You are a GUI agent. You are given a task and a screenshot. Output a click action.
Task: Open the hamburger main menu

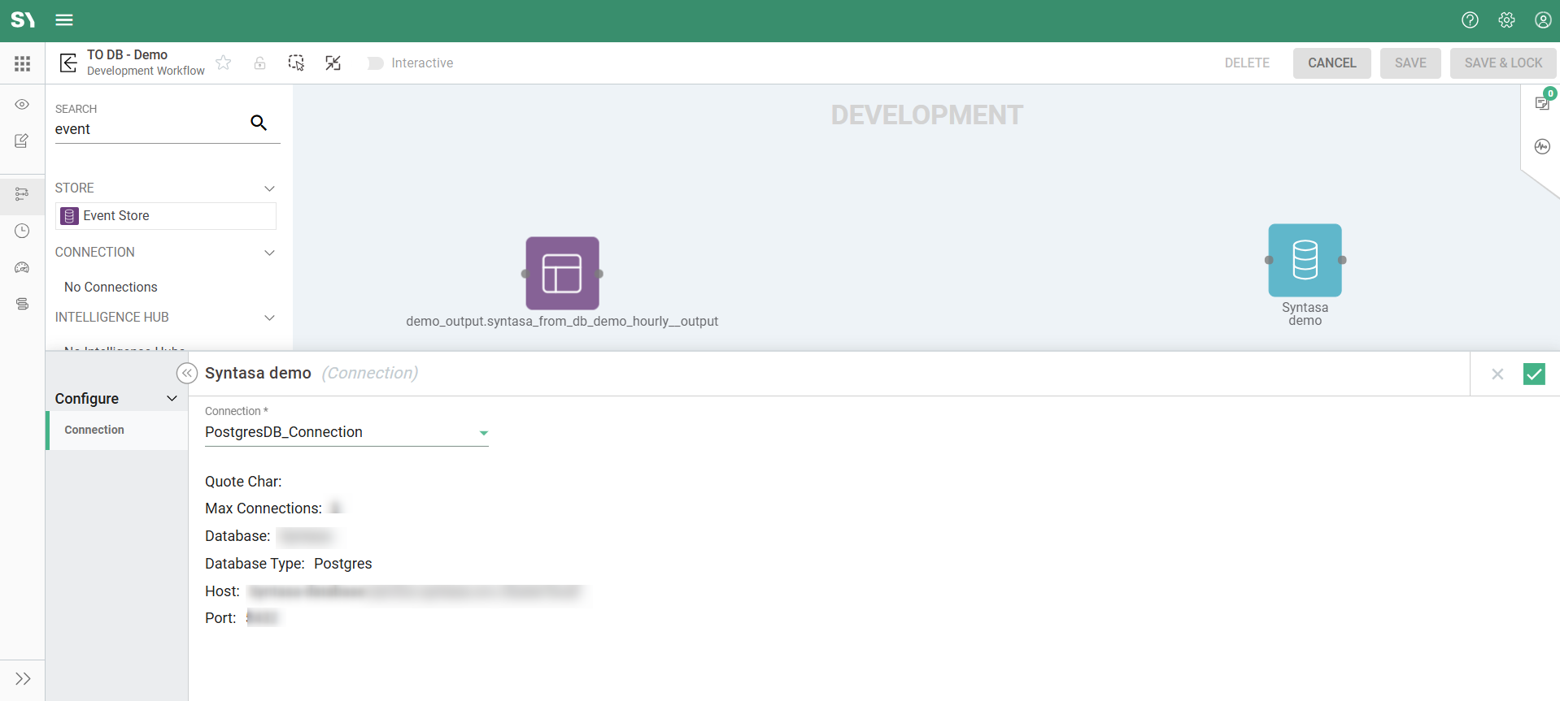(x=64, y=20)
